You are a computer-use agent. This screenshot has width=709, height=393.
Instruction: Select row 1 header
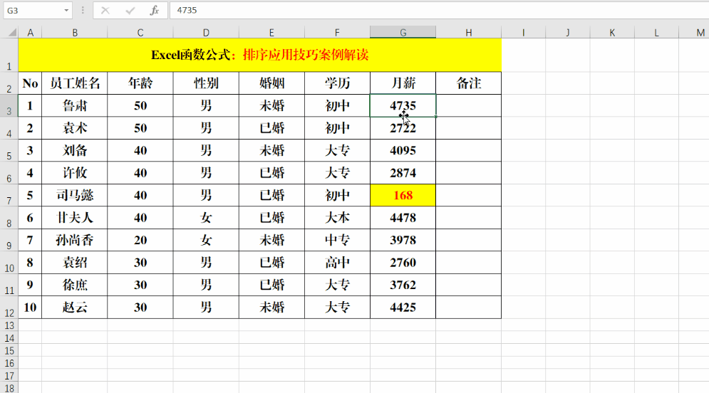(9, 55)
